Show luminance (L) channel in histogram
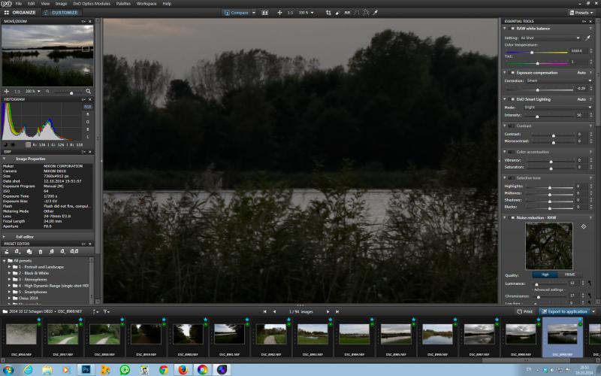The width and height of the screenshot is (601, 376). [x=87, y=137]
